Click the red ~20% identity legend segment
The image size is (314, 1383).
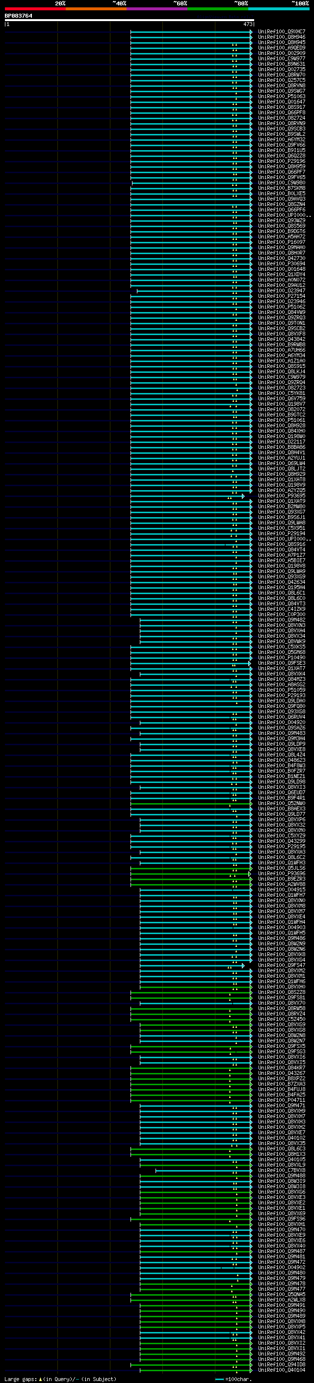pos(35,9)
